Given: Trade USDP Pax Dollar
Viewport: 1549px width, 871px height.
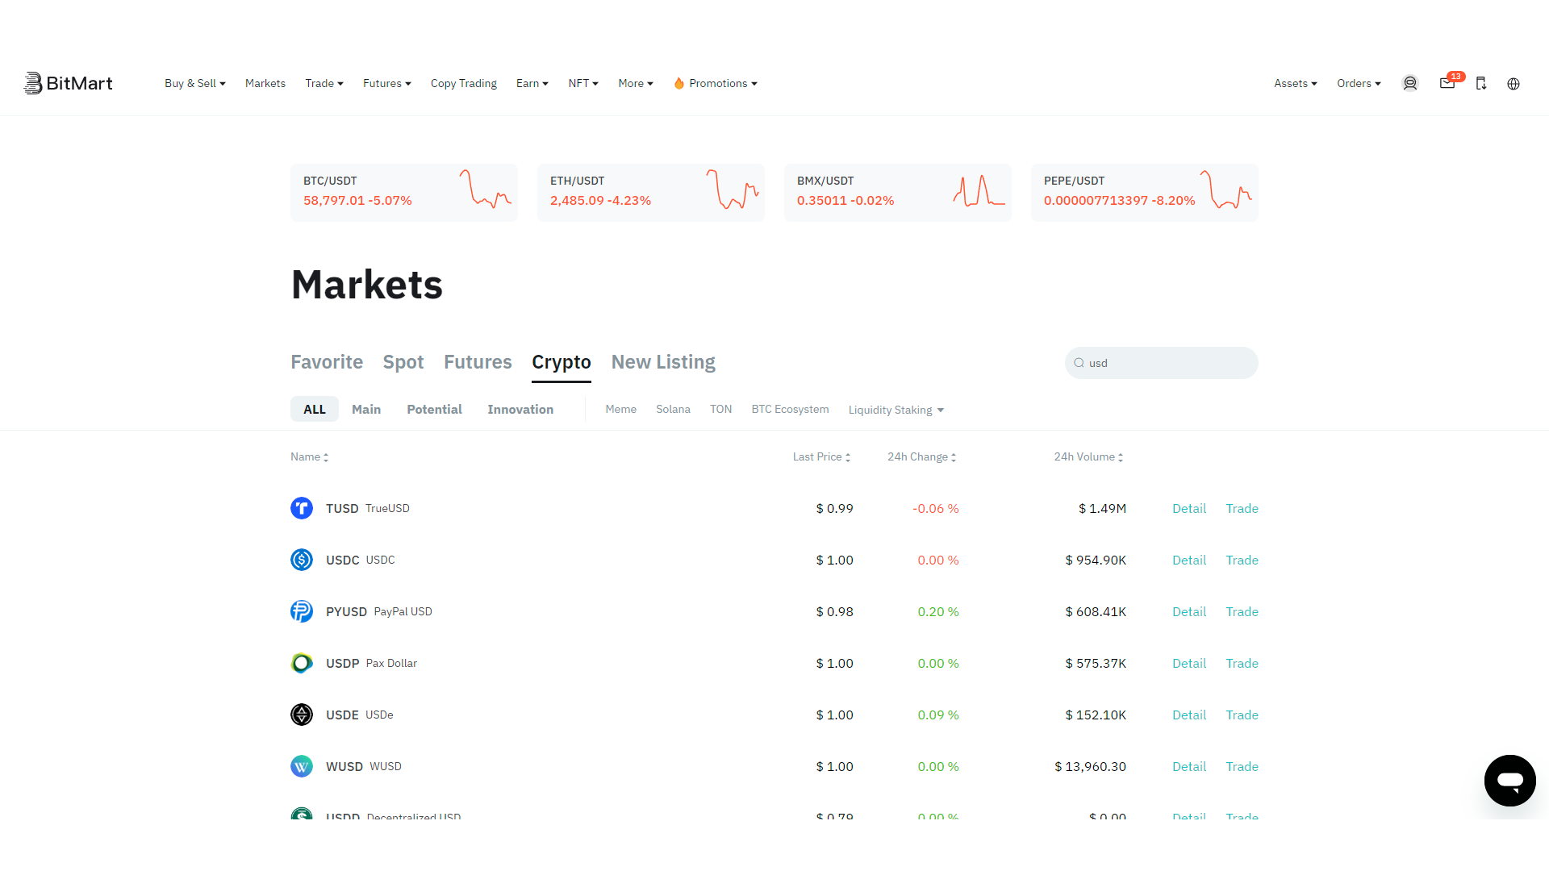Looking at the screenshot, I should [1242, 663].
